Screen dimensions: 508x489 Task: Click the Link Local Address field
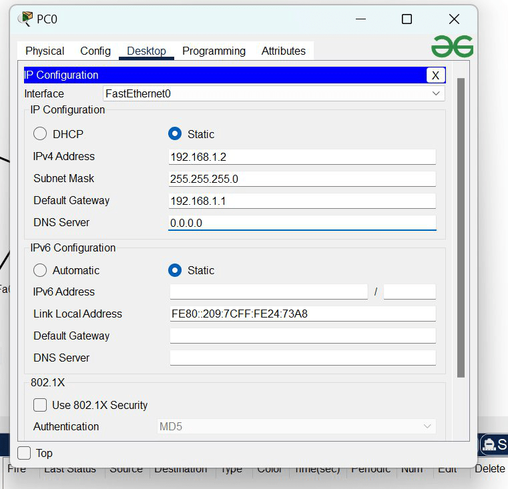pyautogui.click(x=302, y=314)
